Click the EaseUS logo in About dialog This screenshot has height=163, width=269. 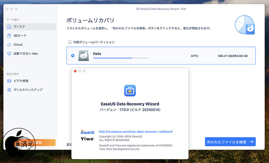pyautogui.click(x=87, y=132)
